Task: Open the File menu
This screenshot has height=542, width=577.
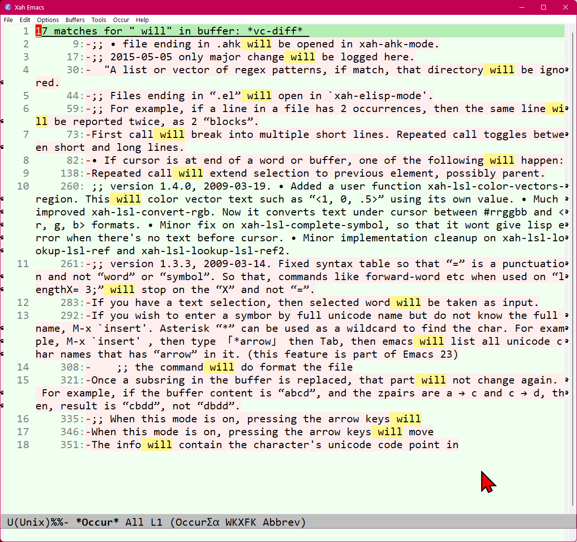Action: [8, 20]
